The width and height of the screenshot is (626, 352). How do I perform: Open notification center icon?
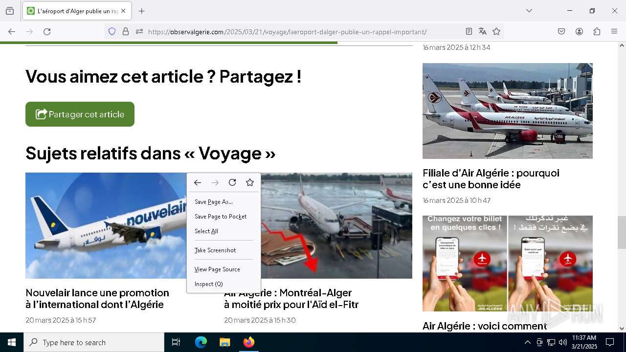point(610,342)
